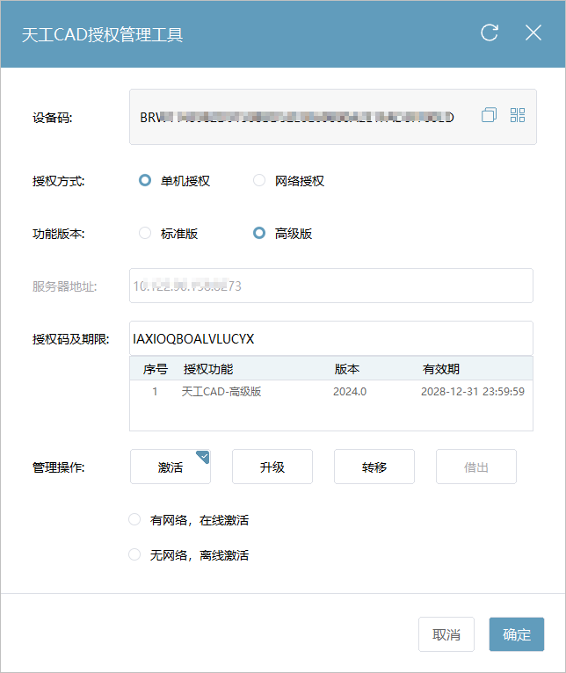Select the 天工CAD-高级版 license row
566x673 pixels.
(331, 392)
